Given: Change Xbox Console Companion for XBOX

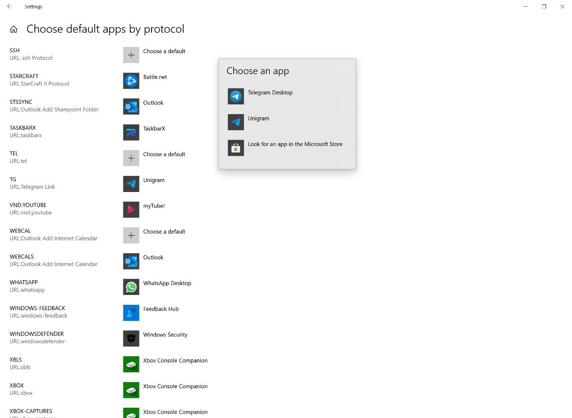Looking at the screenshot, I should click(175, 386).
